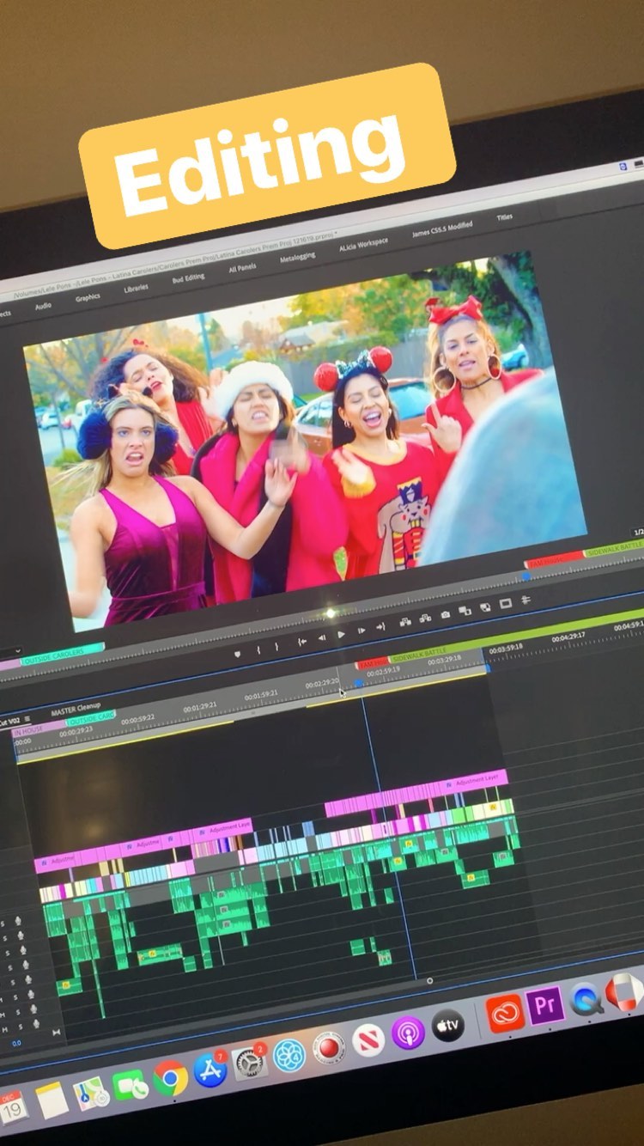Launch Google Chrome from the Dock
Viewport: 644px width, 1146px height.
tap(170, 1077)
